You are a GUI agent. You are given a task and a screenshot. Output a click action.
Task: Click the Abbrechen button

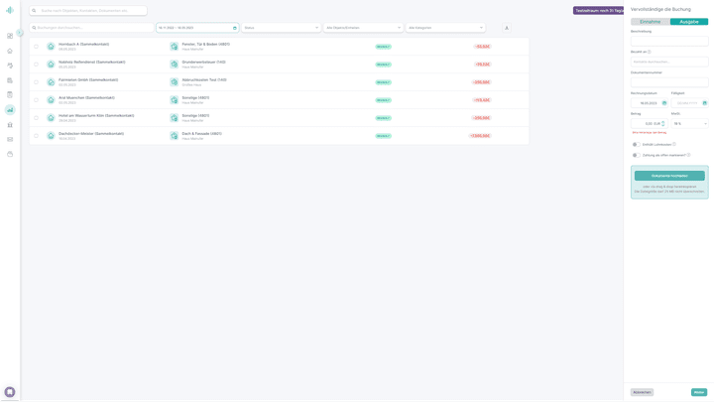click(x=642, y=392)
